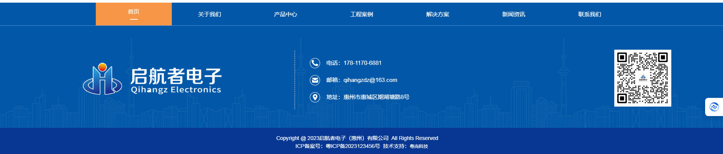
Task: Open ICP record link 粤ICP备2023123456号
Action: click(353, 146)
